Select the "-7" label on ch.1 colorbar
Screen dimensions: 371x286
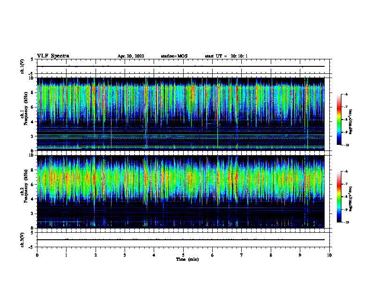pyautogui.click(x=346, y=107)
